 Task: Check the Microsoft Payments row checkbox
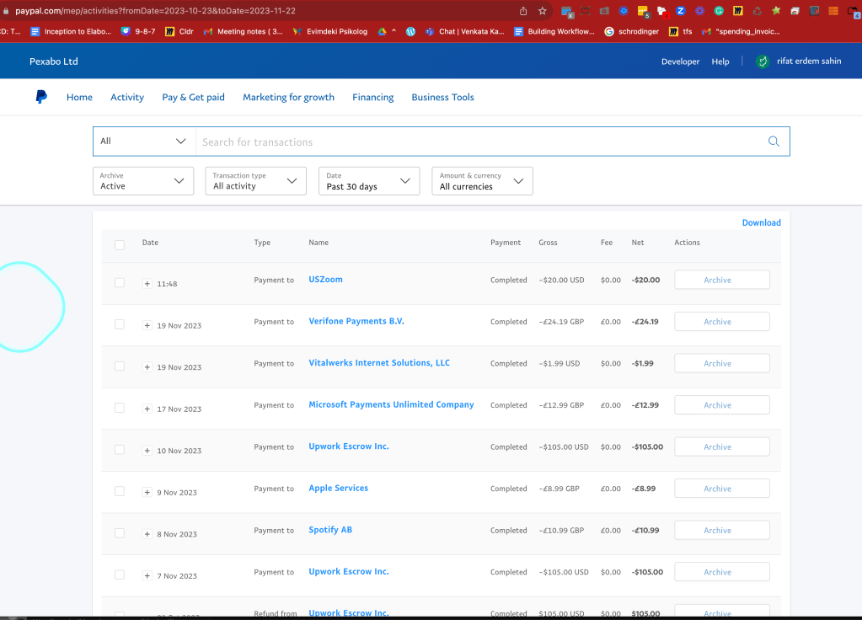point(120,408)
